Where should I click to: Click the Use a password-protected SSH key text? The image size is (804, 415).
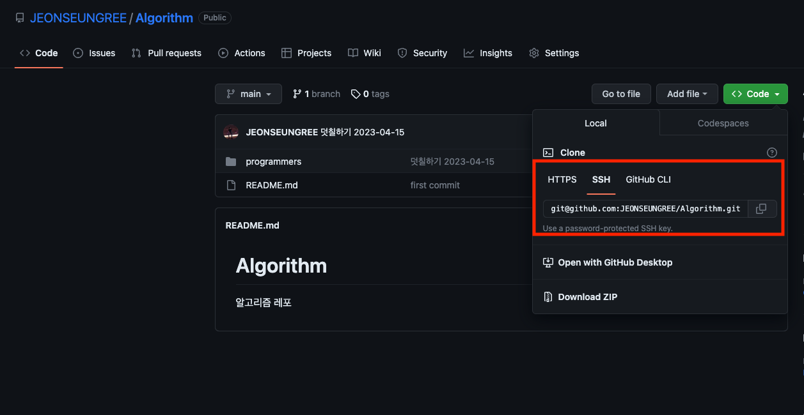click(x=608, y=228)
